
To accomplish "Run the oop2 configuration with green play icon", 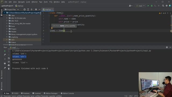I will click(148, 6).
